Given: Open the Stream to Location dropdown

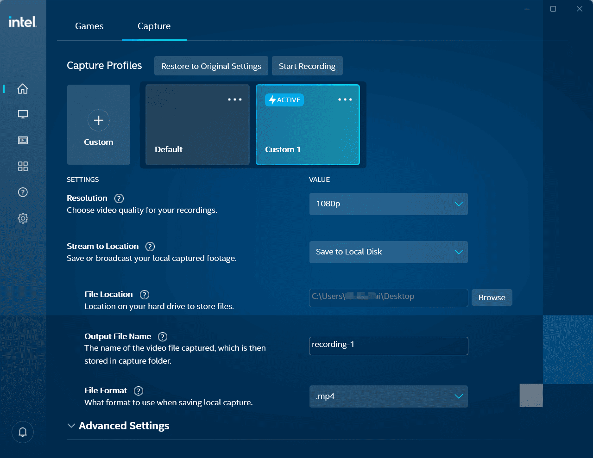Looking at the screenshot, I should click(388, 252).
